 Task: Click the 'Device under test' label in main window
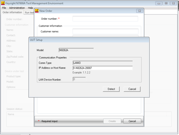14,71
